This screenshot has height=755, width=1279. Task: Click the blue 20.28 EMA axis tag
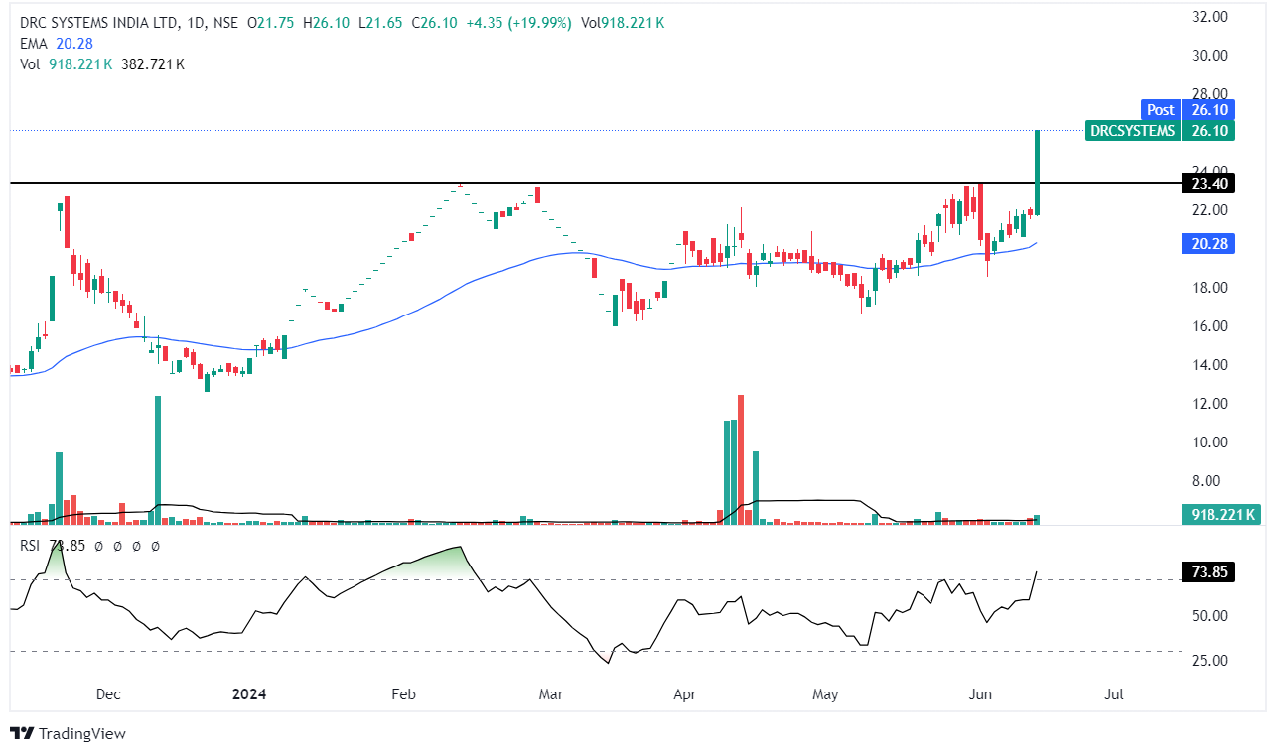[1208, 244]
